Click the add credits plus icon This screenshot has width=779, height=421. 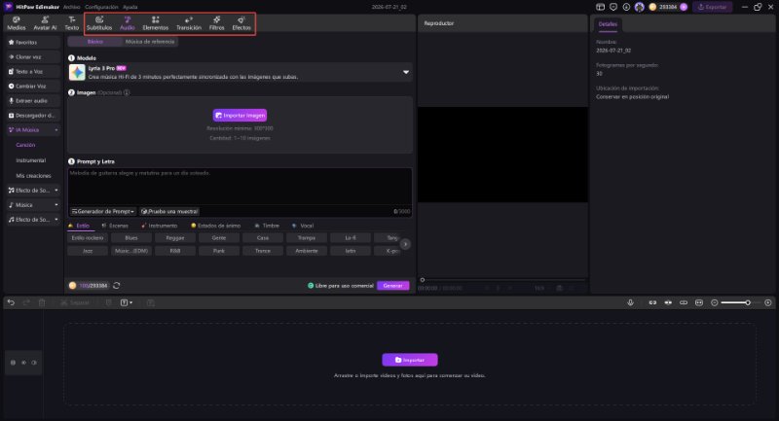click(x=684, y=7)
